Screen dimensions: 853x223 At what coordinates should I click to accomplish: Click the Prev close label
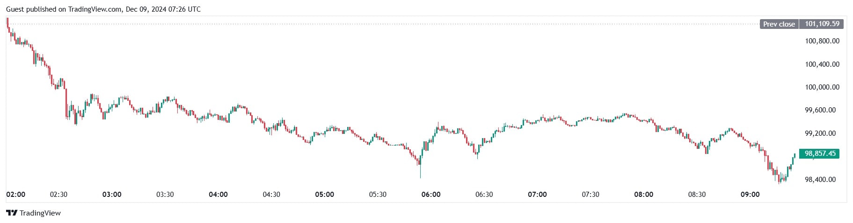tap(779, 24)
